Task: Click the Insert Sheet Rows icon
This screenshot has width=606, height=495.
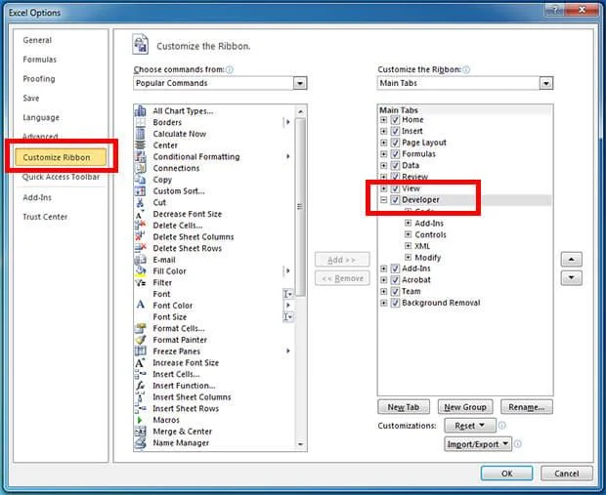Action: tap(140, 408)
